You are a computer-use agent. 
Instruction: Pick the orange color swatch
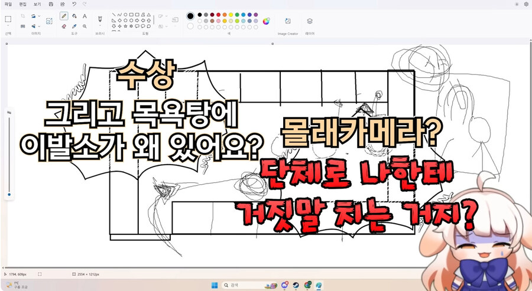coord(225,15)
